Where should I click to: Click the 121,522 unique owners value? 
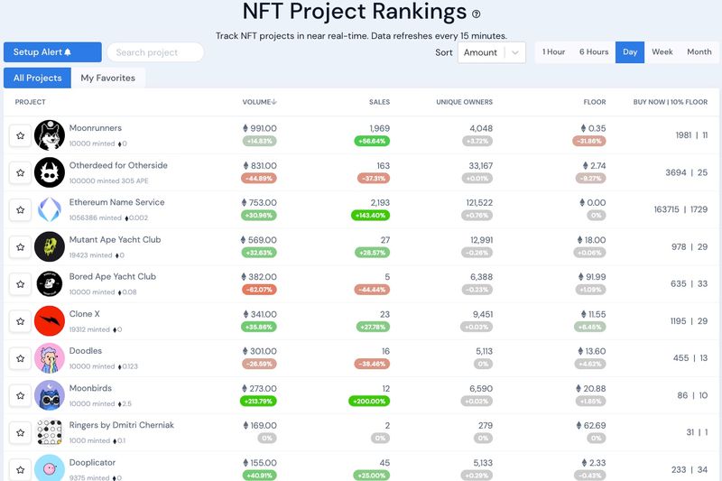[479, 202]
